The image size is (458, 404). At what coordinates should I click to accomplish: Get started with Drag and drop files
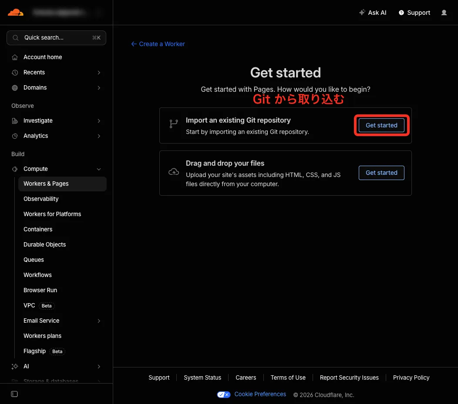pyautogui.click(x=381, y=173)
